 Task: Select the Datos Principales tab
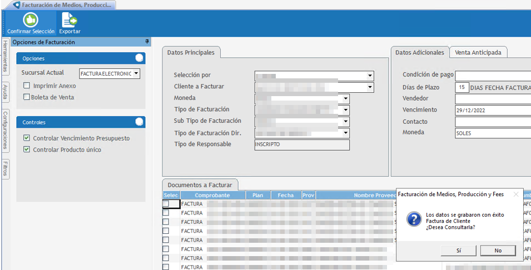(191, 52)
